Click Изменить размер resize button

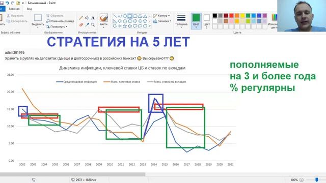point(60,21)
